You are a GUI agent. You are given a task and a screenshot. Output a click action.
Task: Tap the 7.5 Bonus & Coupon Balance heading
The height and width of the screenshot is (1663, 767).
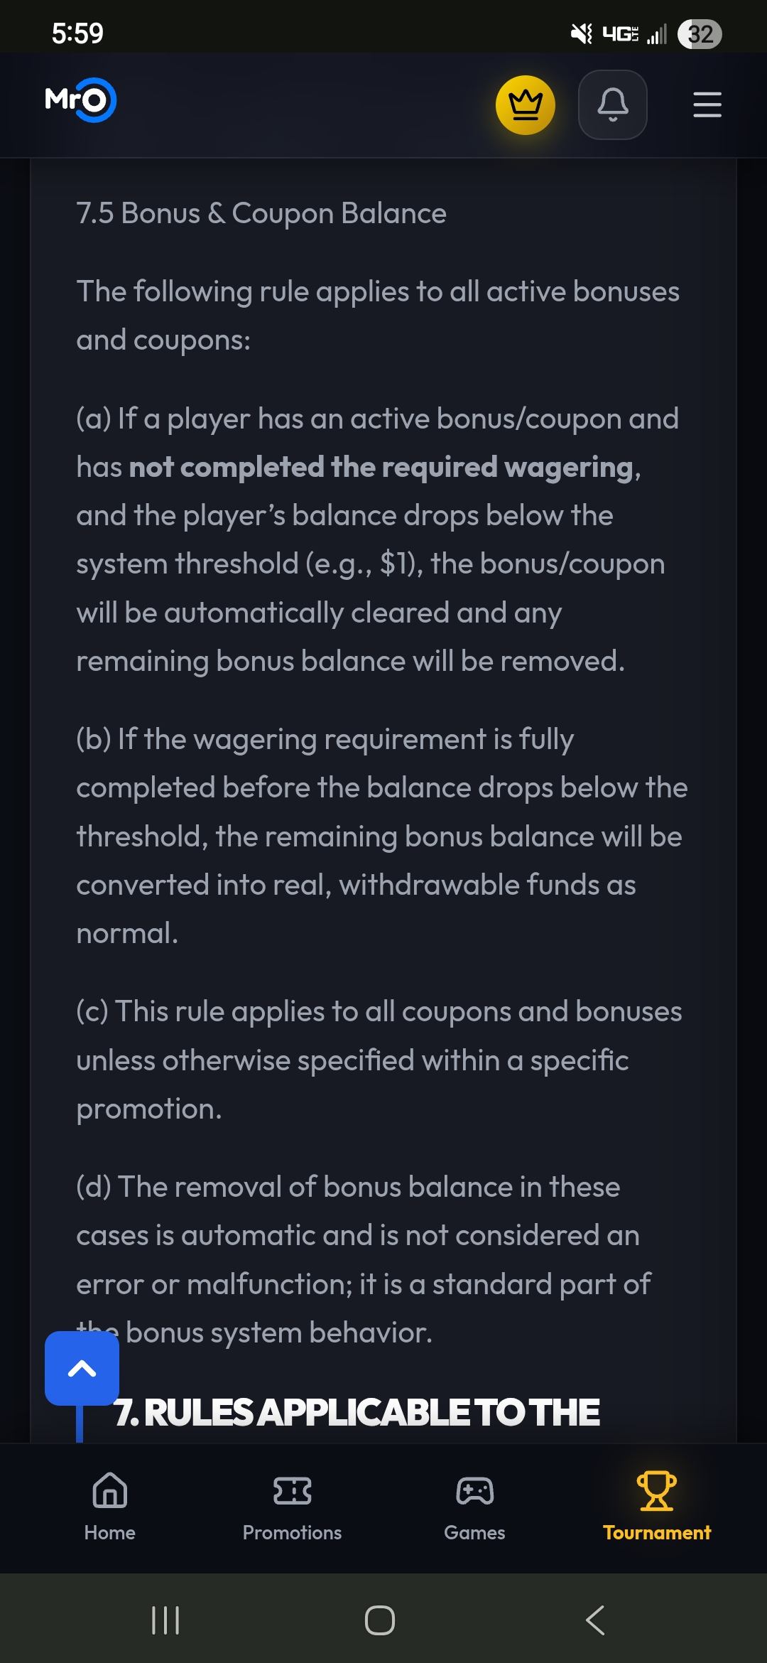tap(261, 213)
